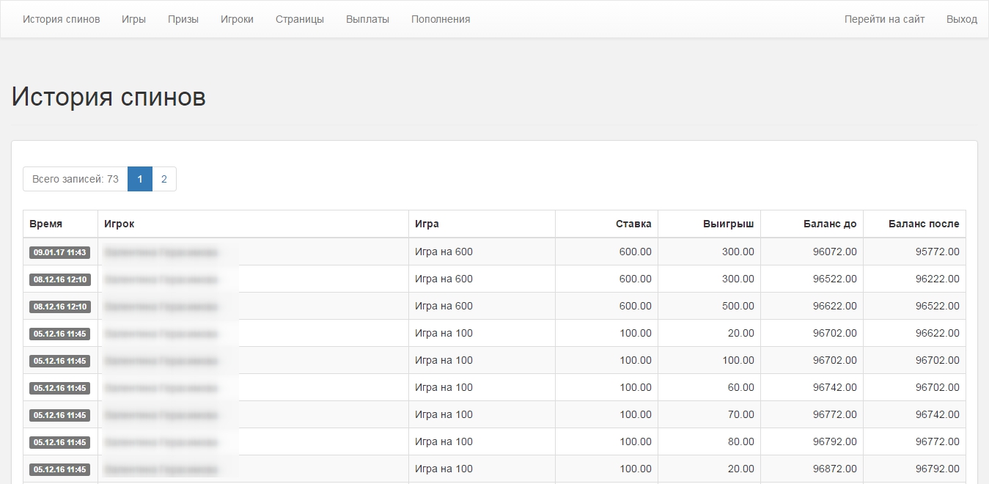Open the Призы nav link
Screen dimensions: 989x484
pyautogui.click(x=183, y=19)
